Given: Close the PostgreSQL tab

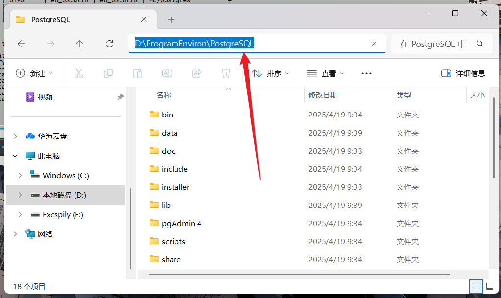Looking at the screenshot, I should tap(144, 20).
